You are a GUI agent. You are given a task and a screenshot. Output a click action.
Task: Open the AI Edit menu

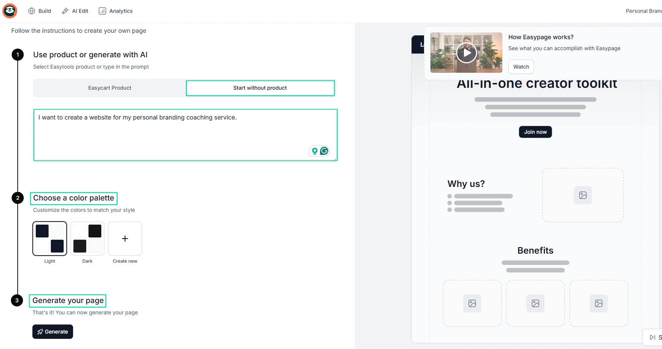[75, 11]
